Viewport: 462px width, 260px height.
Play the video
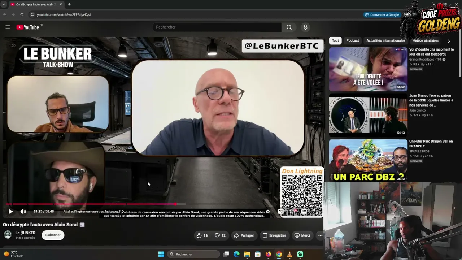10,212
